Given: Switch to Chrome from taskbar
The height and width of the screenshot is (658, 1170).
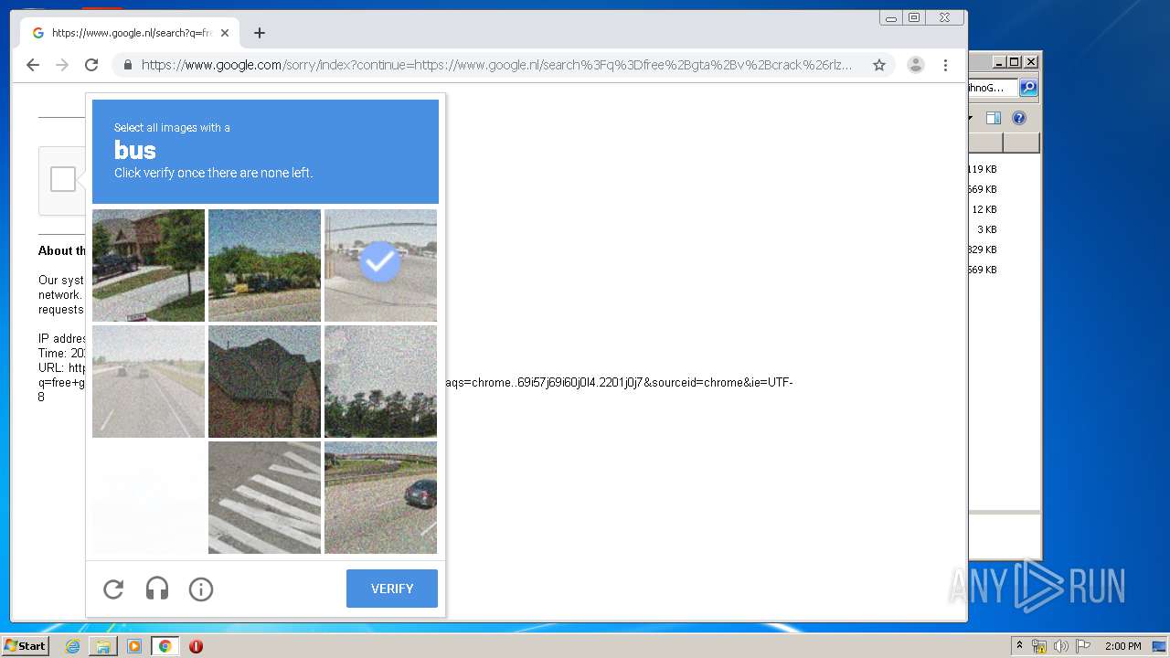Looking at the screenshot, I should [x=165, y=646].
